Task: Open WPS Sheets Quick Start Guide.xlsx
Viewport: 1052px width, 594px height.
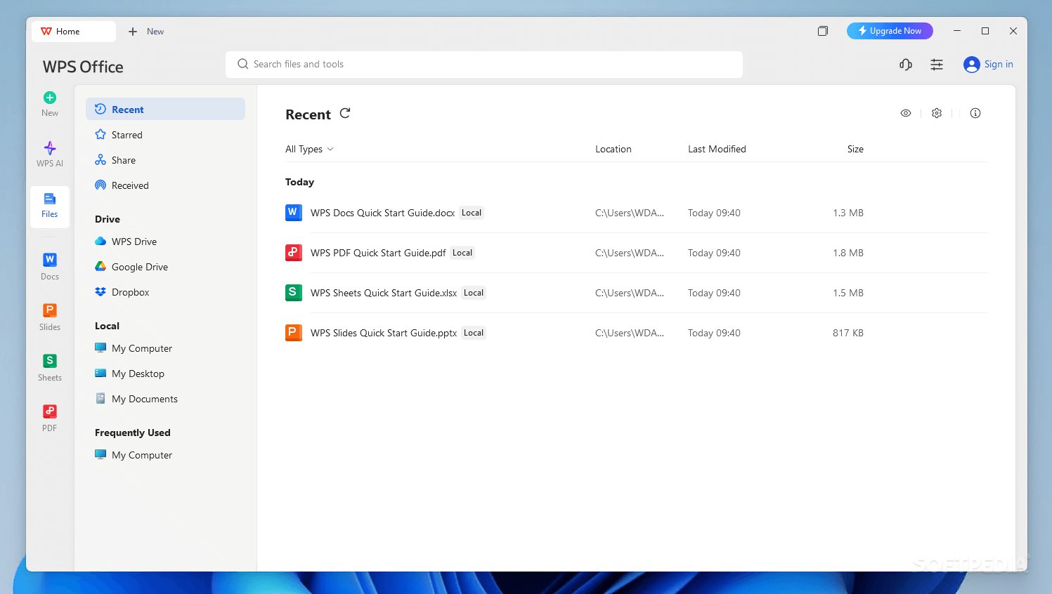Action: [x=384, y=293]
